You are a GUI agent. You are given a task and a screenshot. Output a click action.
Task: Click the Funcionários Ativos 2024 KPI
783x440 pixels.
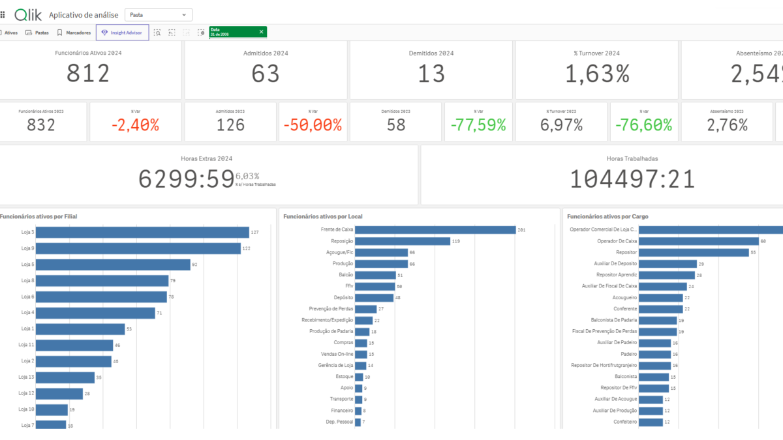click(89, 69)
